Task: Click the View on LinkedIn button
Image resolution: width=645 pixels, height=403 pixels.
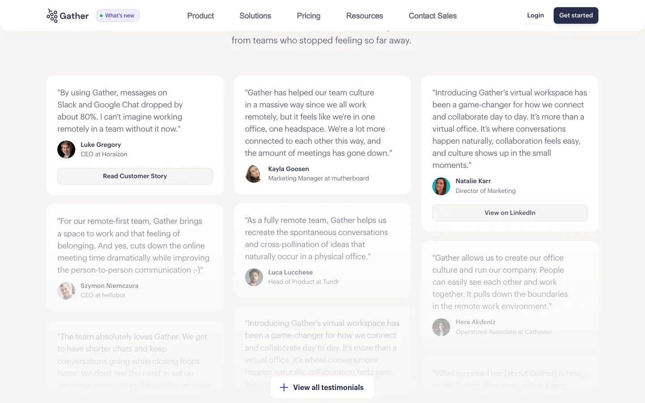Action: pos(510,213)
